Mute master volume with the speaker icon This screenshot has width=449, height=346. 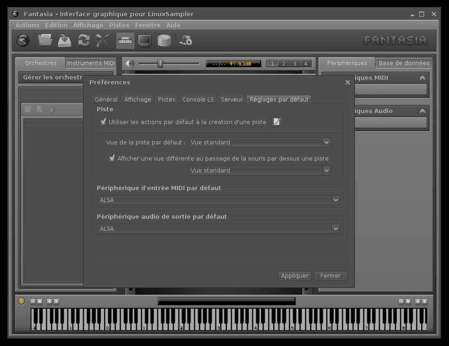point(130,63)
